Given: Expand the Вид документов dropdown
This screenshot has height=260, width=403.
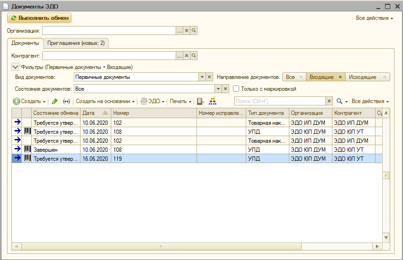Looking at the screenshot, I should (x=202, y=77).
